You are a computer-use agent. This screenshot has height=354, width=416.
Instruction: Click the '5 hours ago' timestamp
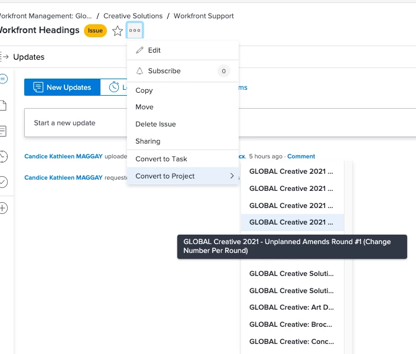pyautogui.click(x=265, y=156)
